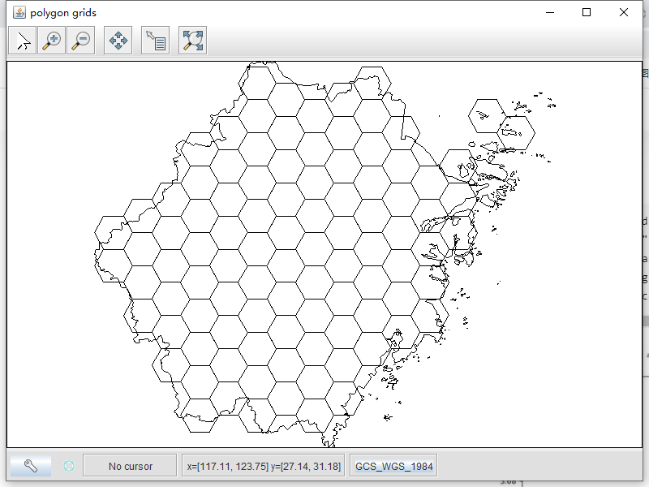Click the Zoom to Full Extent tool
Viewport: 649px width, 487px height.
click(x=192, y=40)
